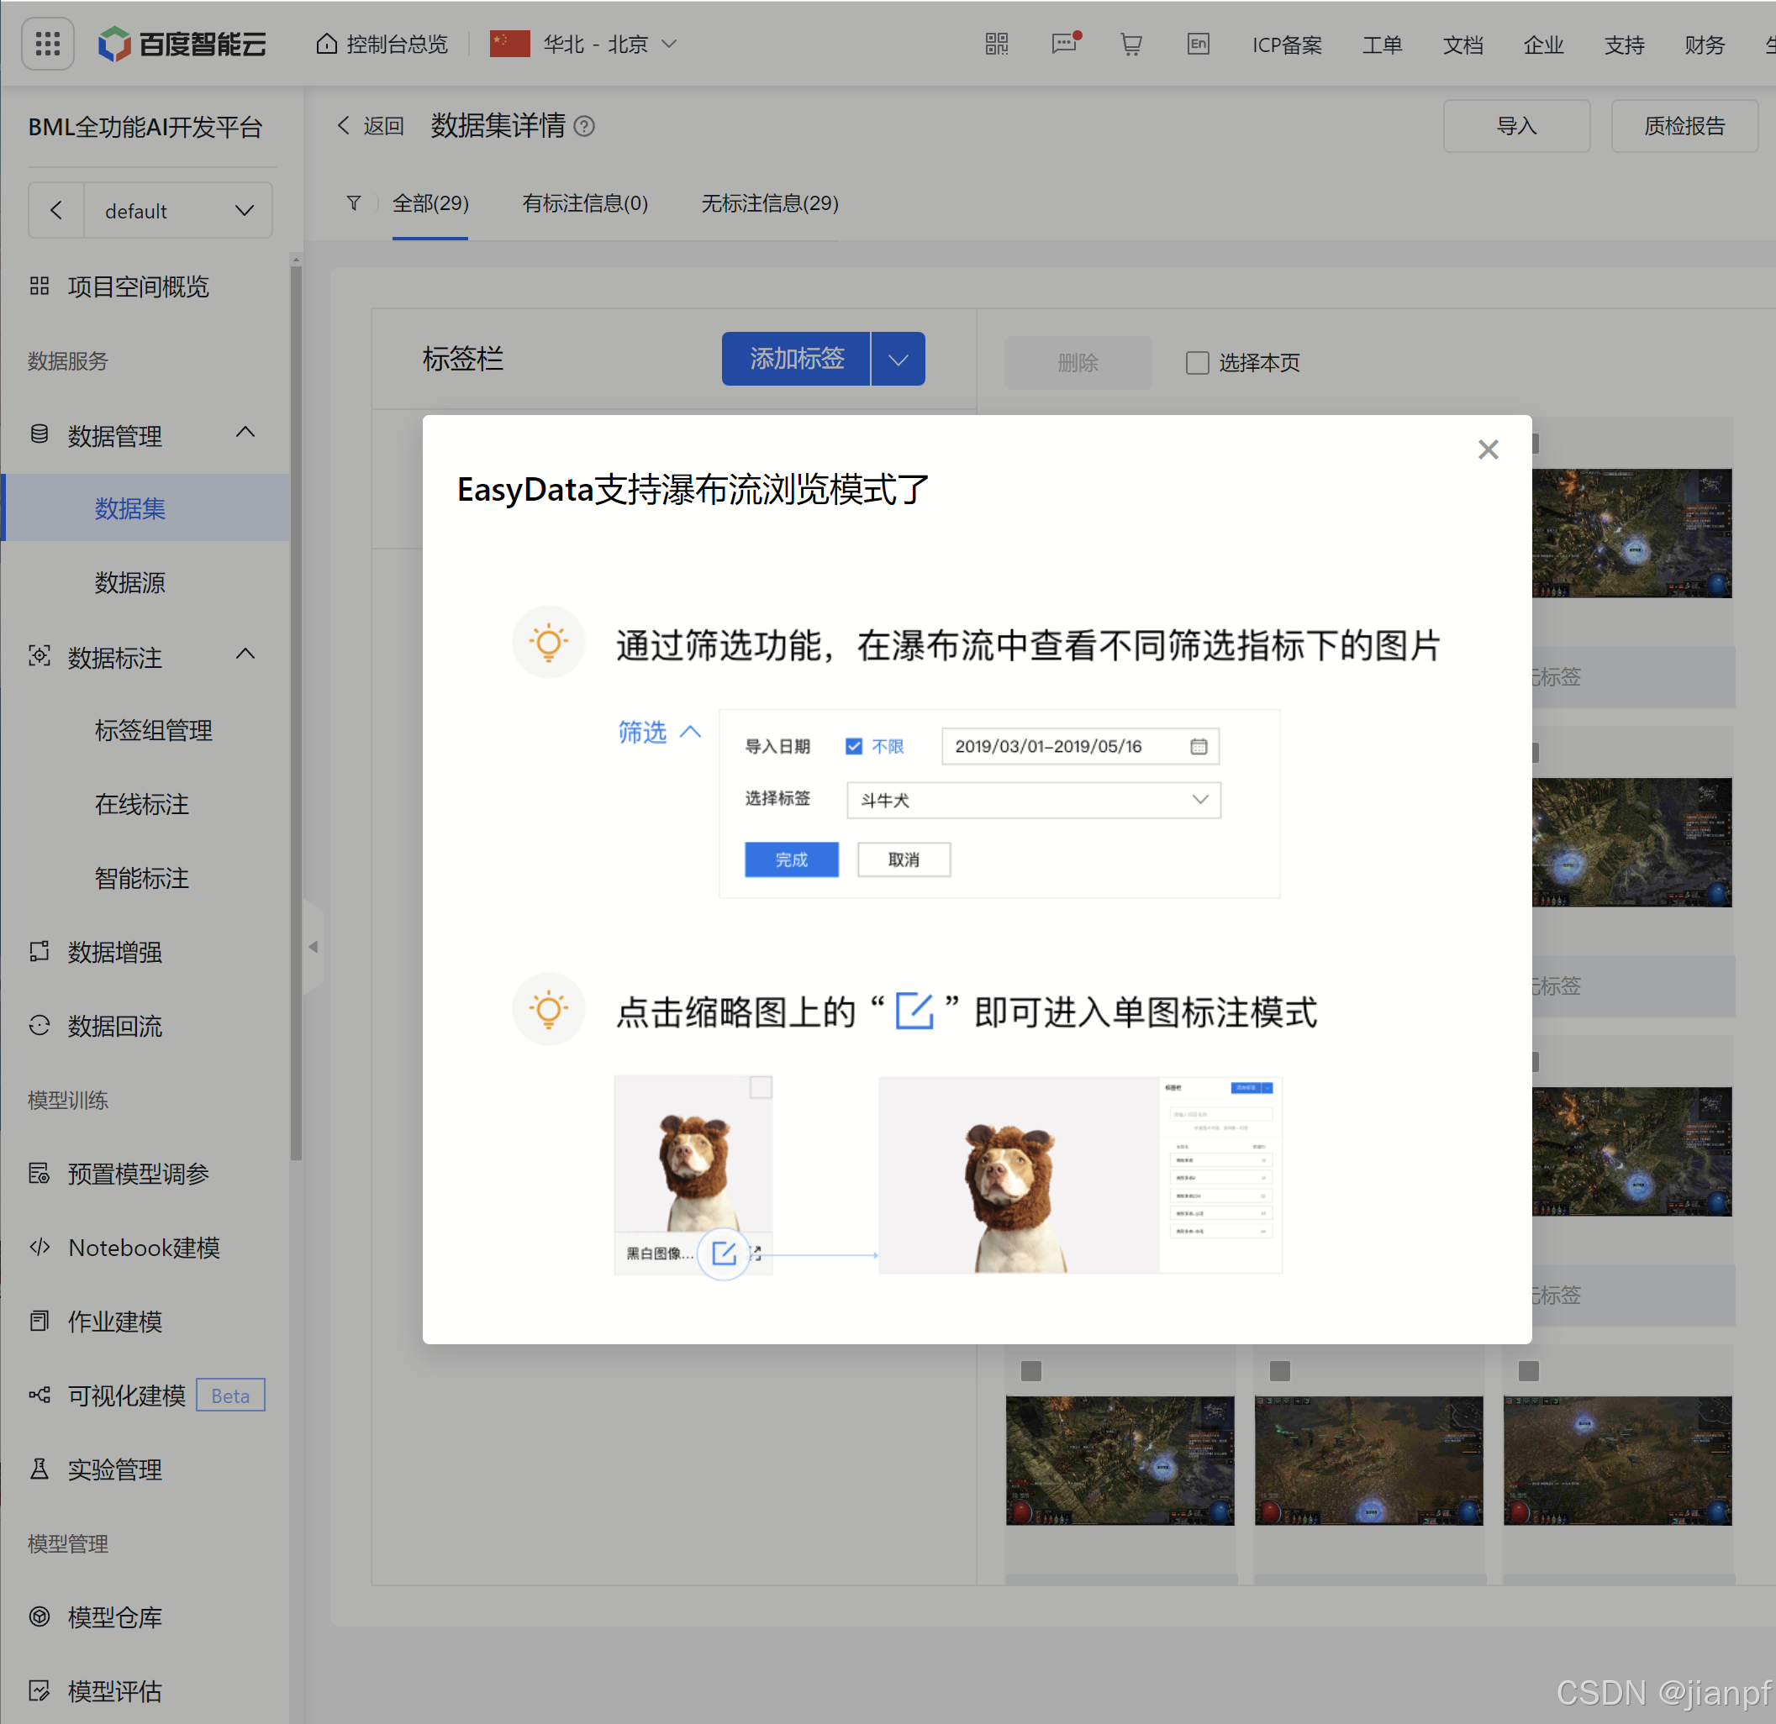Close the EasyData popup dialog

(1487, 449)
